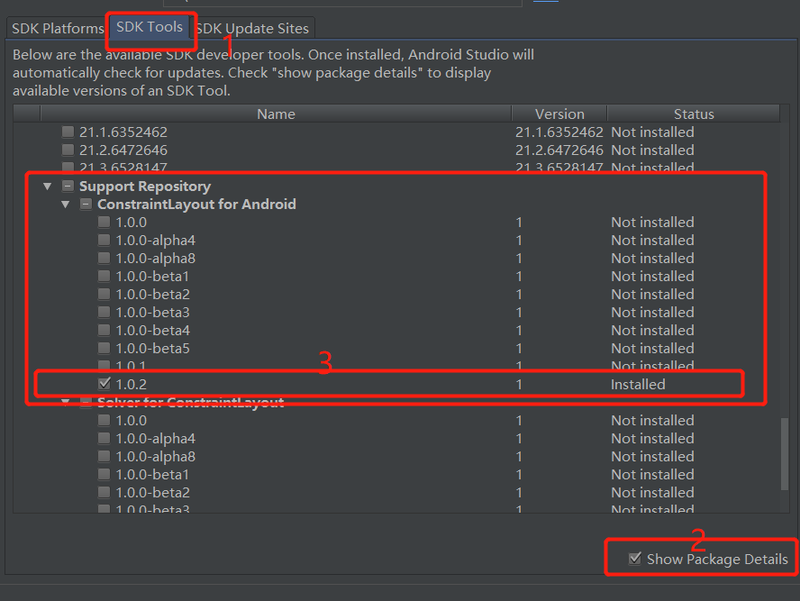The height and width of the screenshot is (601, 800).
Task: Collapse the Support Repository tree node
Action: coord(48,186)
